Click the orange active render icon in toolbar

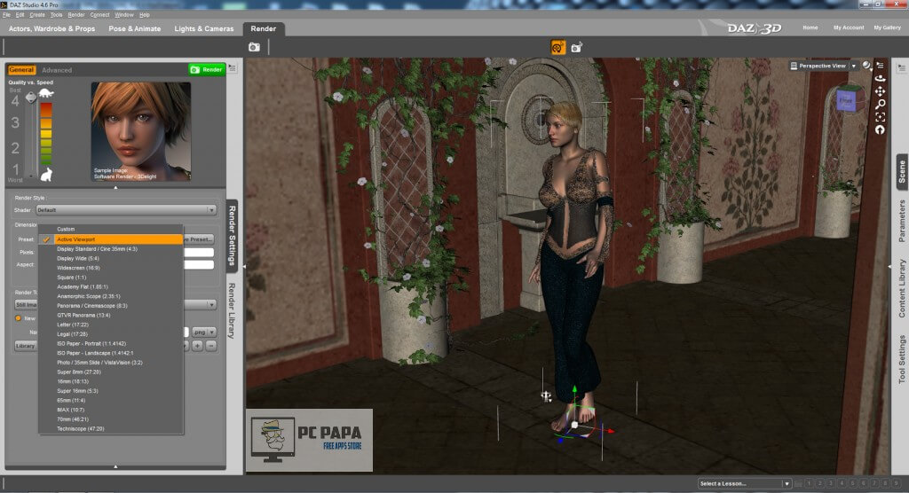(x=557, y=47)
